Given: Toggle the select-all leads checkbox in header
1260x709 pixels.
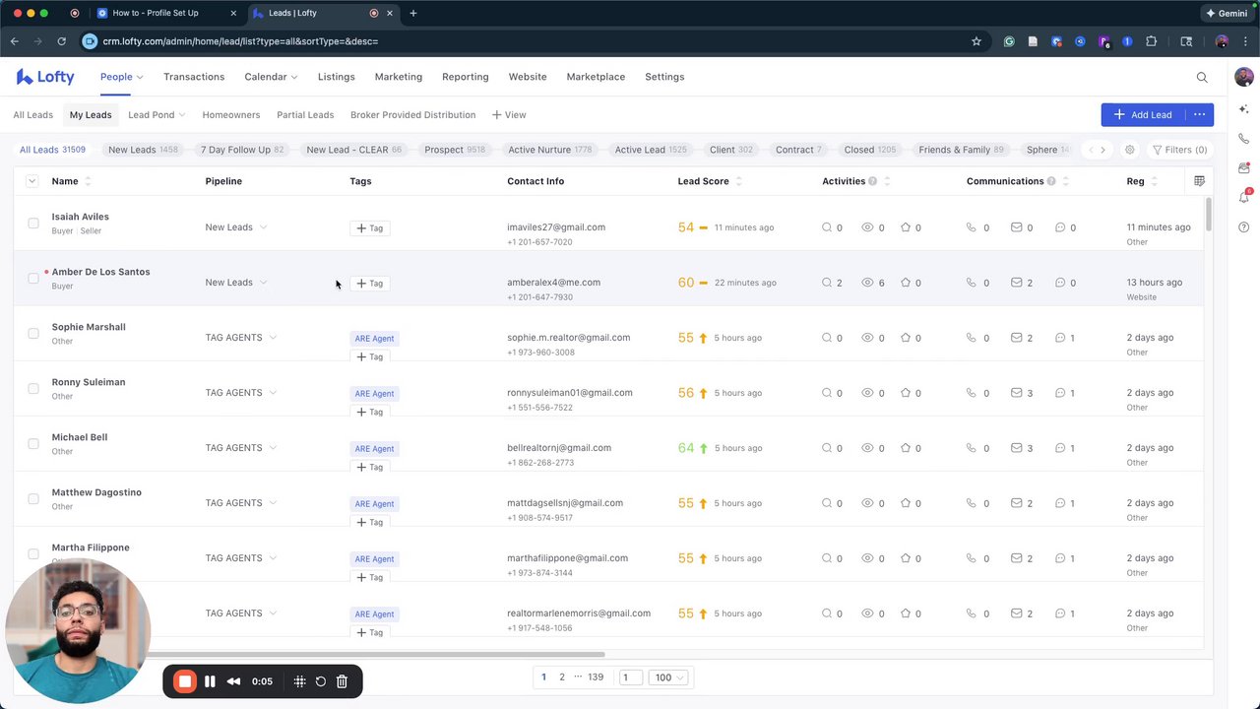Looking at the screenshot, I should [x=31, y=181].
